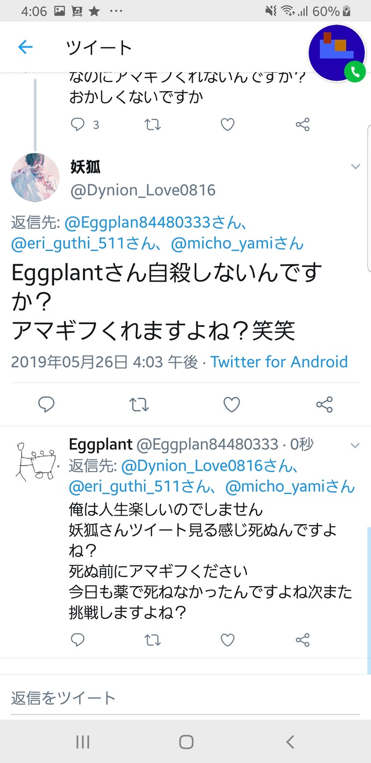
Task: Like Eggplant's reply tweet
Action: point(228,640)
